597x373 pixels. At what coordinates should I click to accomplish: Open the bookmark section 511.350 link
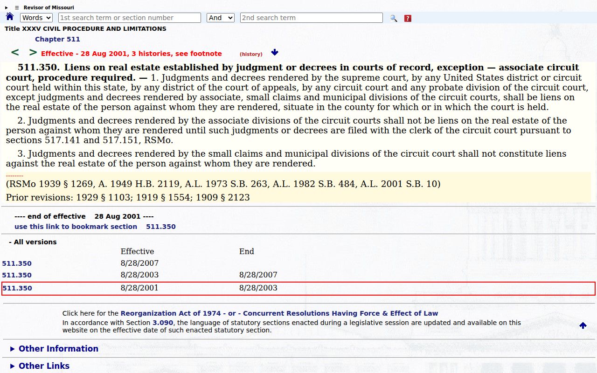pyautogui.click(x=95, y=227)
